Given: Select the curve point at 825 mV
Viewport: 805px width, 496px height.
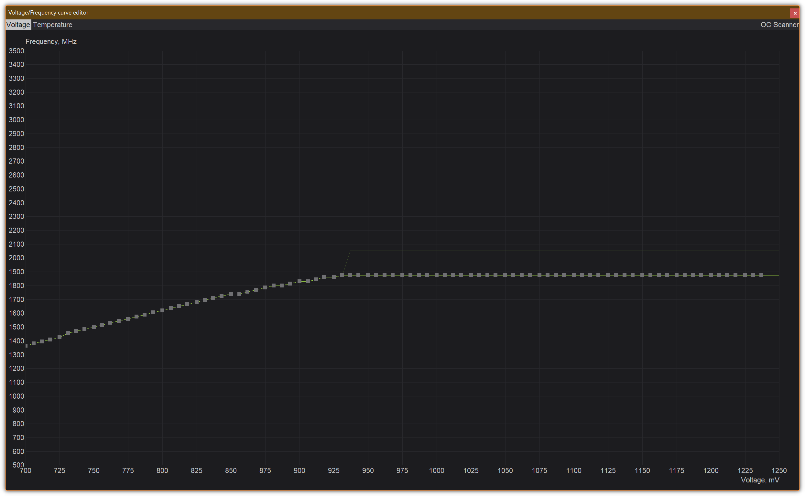Looking at the screenshot, I should (197, 302).
